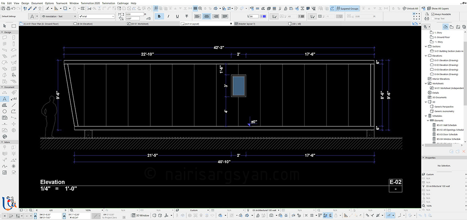This screenshot has width=467, height=220.
Task: Toggle Bold text formatting
Action: click(x=159, y=16)
